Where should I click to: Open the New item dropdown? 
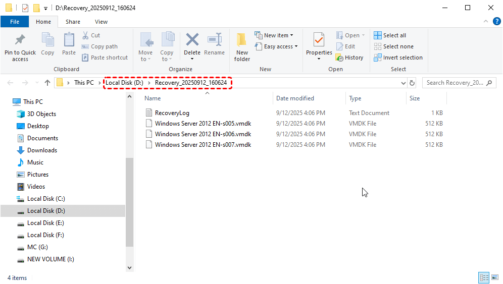click(x=274, y=35)
